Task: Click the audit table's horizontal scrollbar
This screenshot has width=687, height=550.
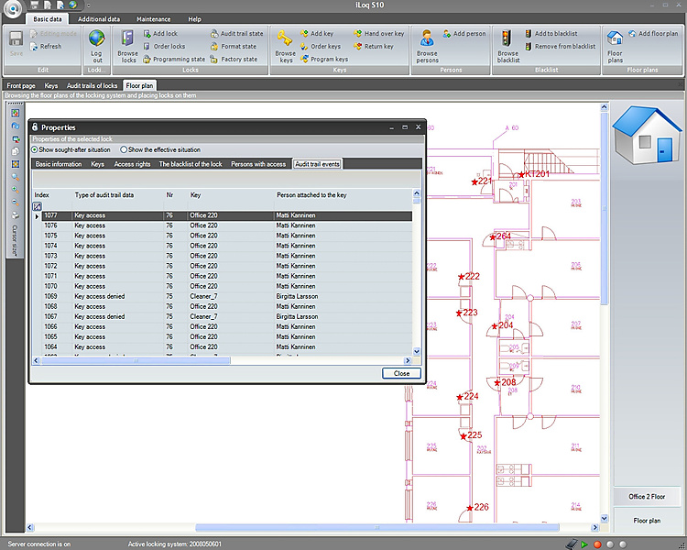Action: click(x=137, y=360)
